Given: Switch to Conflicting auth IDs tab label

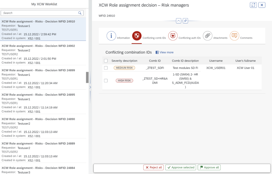Looking at the screenshot, I should point(190,38).
